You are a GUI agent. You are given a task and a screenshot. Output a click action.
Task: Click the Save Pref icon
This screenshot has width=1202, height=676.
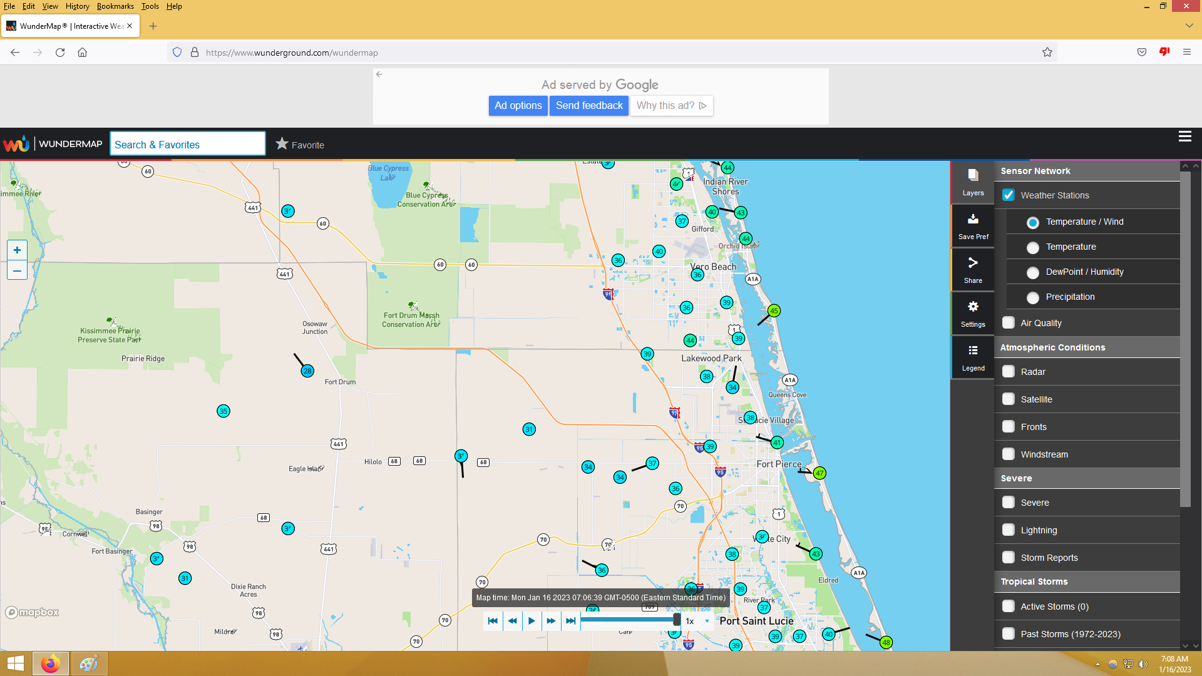click(x=973, y=225)
